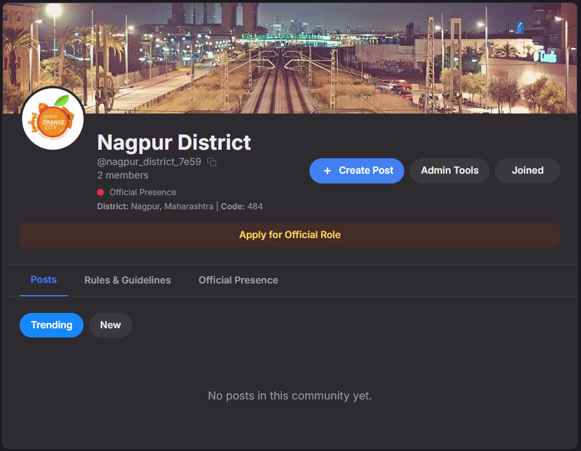Screen dimensions: 581x451
Task: Select the Posts tab
Action: point(43,280)
